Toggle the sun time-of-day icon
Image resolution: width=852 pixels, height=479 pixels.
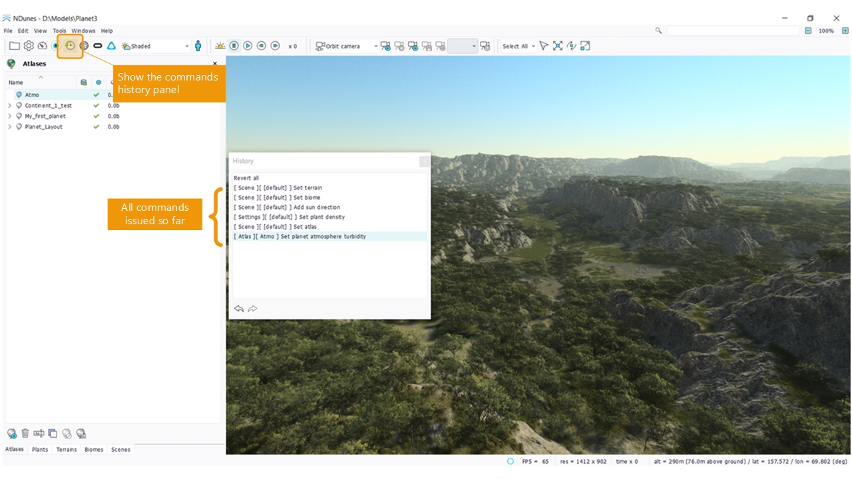coord(220,46)
